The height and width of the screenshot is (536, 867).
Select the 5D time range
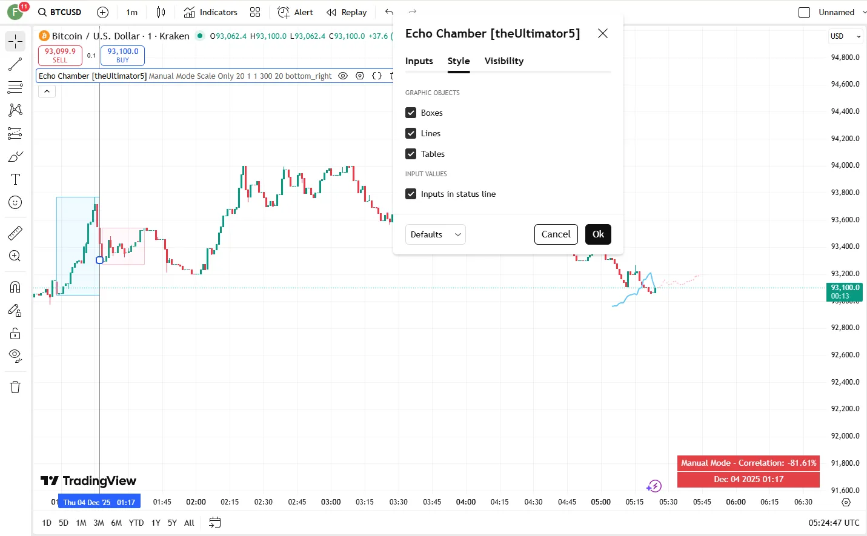tap(64, 523)
